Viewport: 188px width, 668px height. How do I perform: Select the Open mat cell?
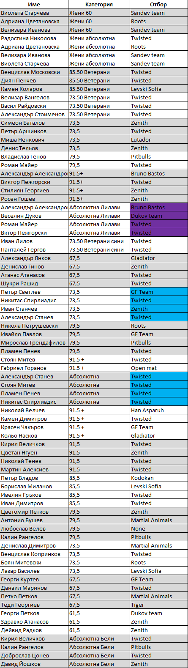tap(159, 368)
